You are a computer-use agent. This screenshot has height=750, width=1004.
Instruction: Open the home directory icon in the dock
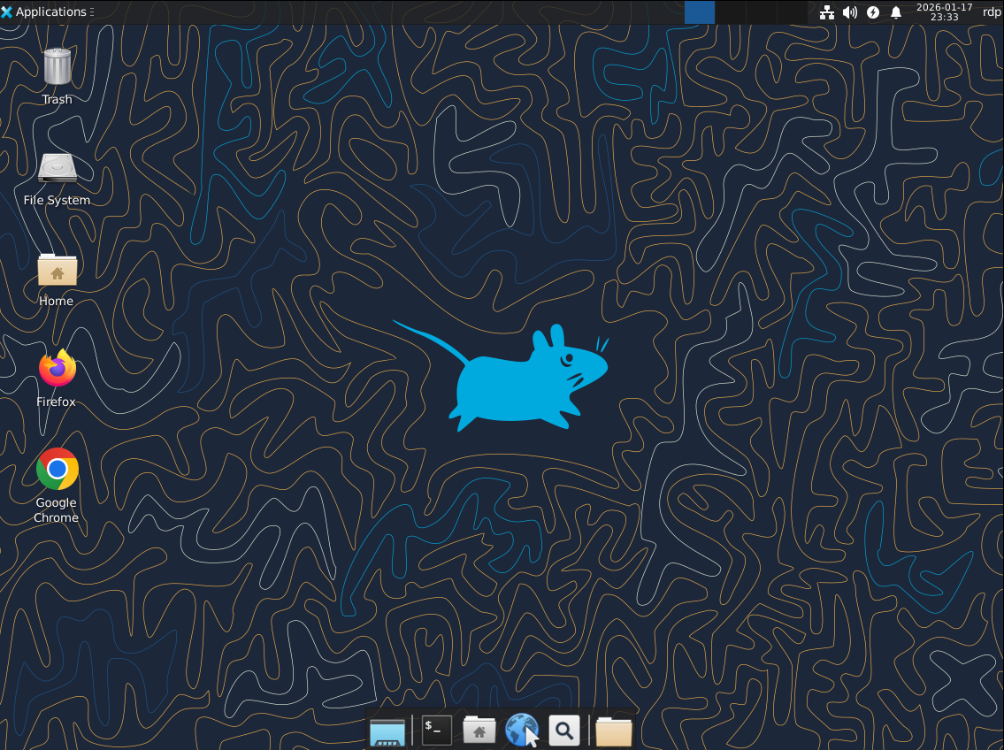coord(479,730)
